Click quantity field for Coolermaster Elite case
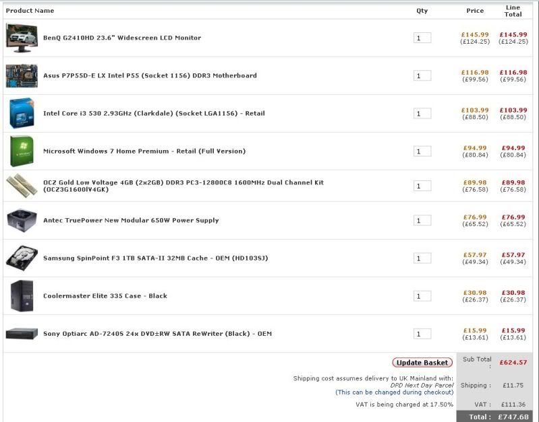This screenshot has width=539, height=422. [x=422, y=295]
